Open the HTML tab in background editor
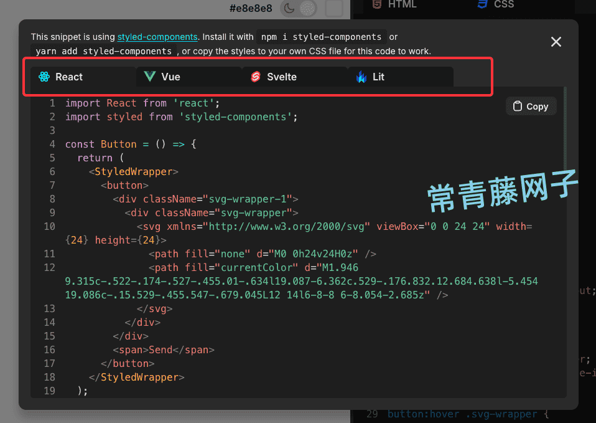The width and height of the screenshot is (596, 423). (x=394, y=4)
